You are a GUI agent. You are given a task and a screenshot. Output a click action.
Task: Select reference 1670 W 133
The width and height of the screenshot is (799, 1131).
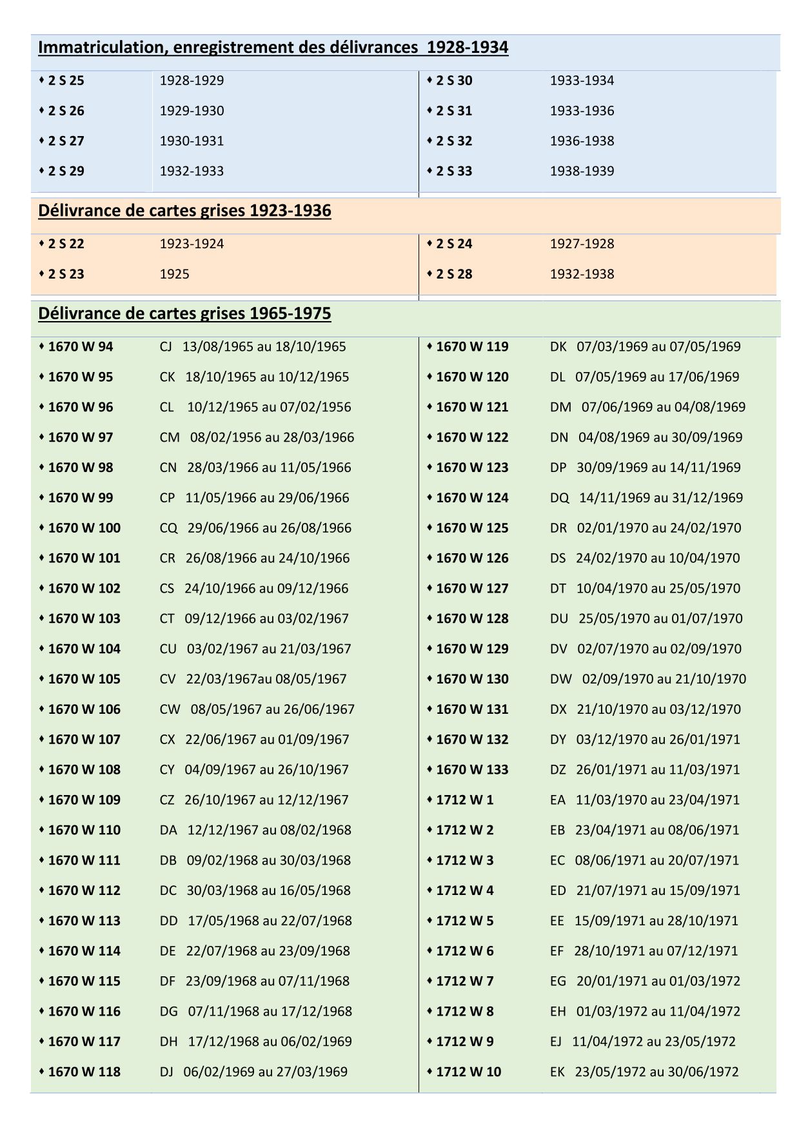click(x=472, y=769)
